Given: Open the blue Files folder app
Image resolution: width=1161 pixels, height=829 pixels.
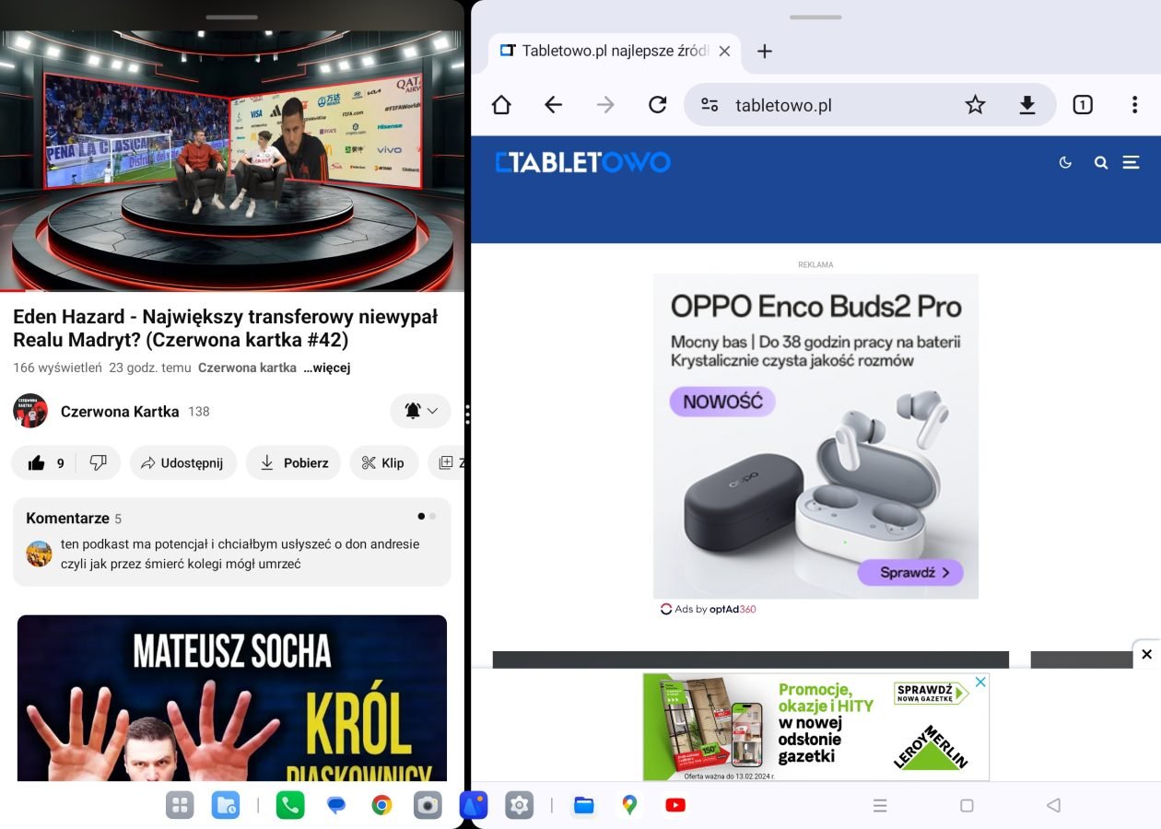Looking at the screenshot, I should pos(584,806).
